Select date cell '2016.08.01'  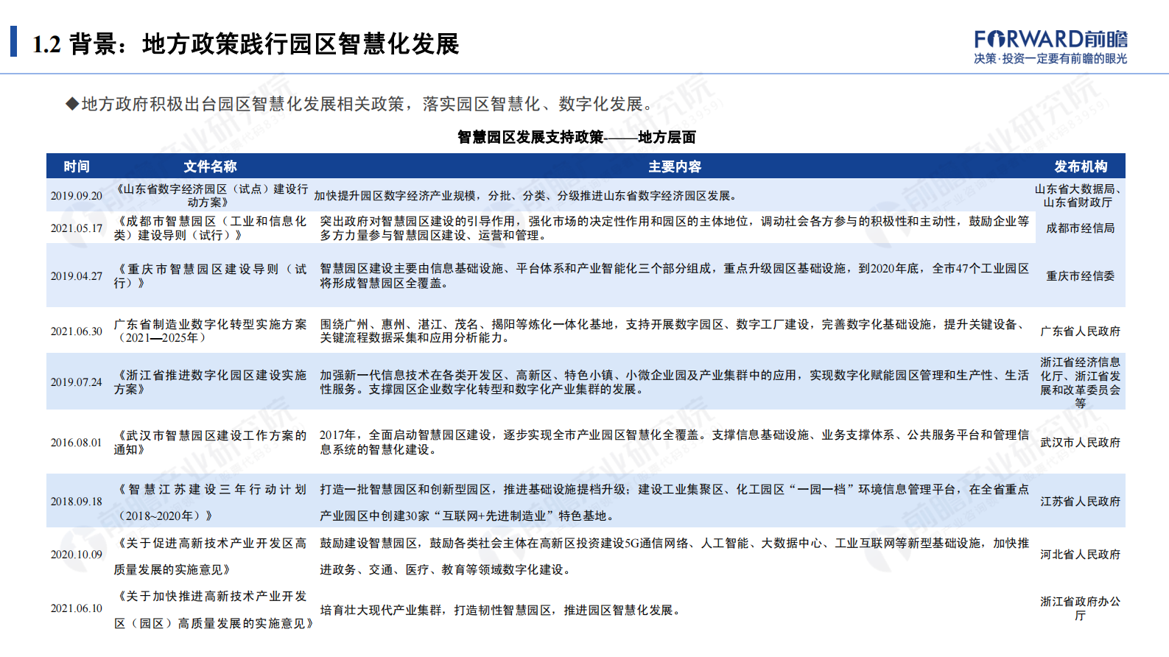pyautogui.click(x=77, y=443)
